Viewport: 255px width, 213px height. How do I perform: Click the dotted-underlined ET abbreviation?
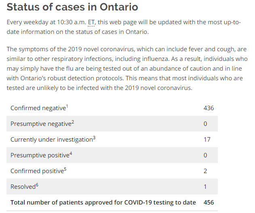pyautogui.click(x=91, y=22)
